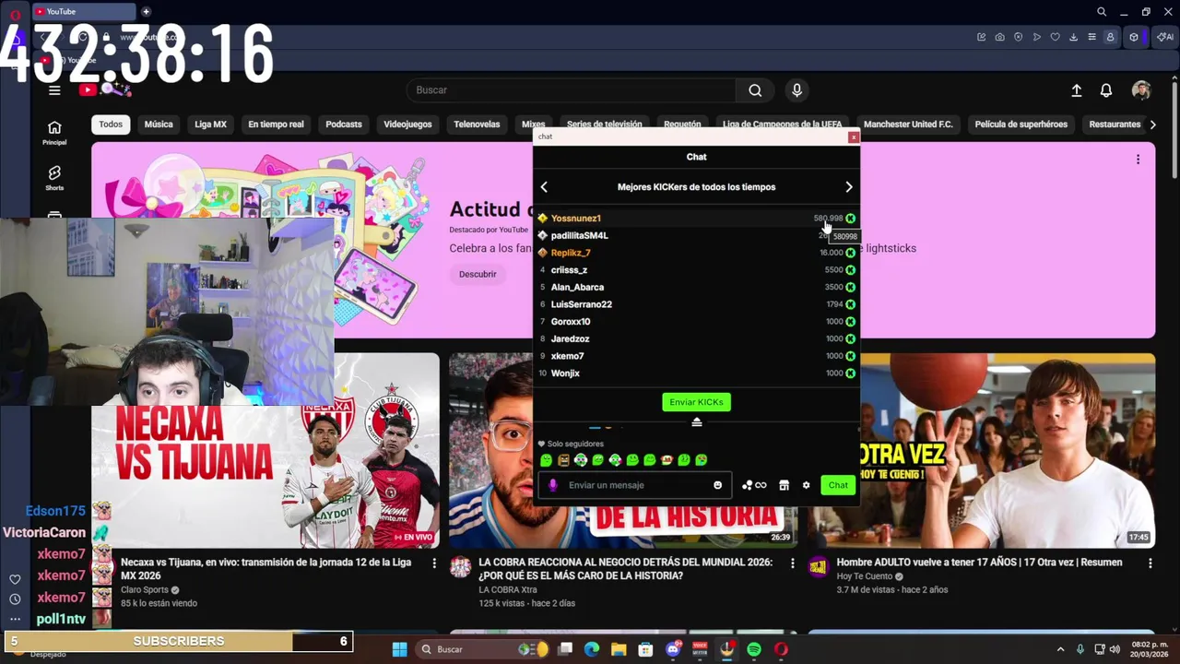
Task: Open emoji picker in chat message box
Action: click(718, 485)
